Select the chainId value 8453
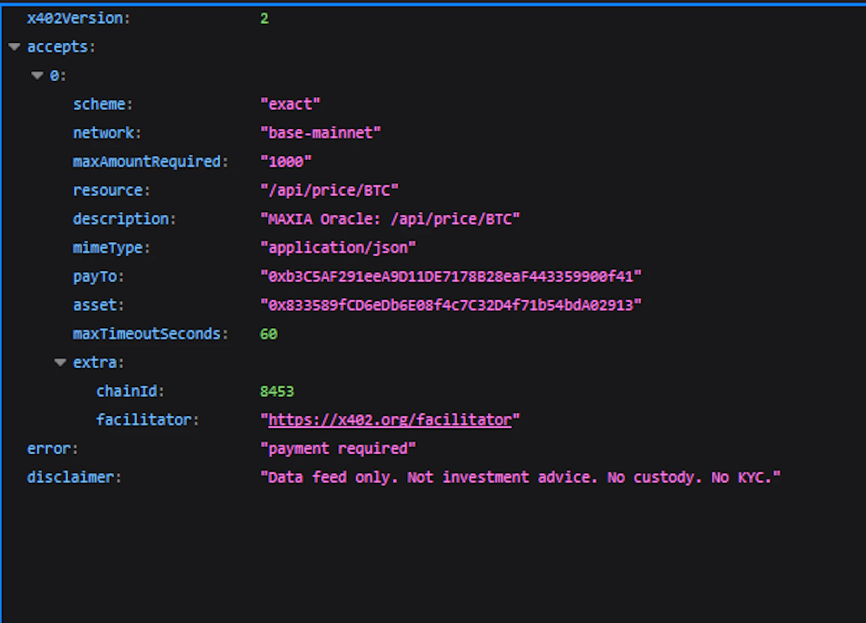This screenshot has width=866, height=623. [277, 391]
